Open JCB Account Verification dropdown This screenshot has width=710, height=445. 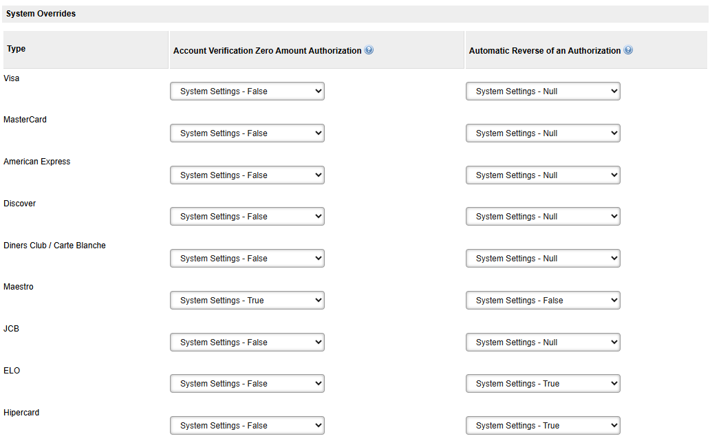[x=247, y=343]
